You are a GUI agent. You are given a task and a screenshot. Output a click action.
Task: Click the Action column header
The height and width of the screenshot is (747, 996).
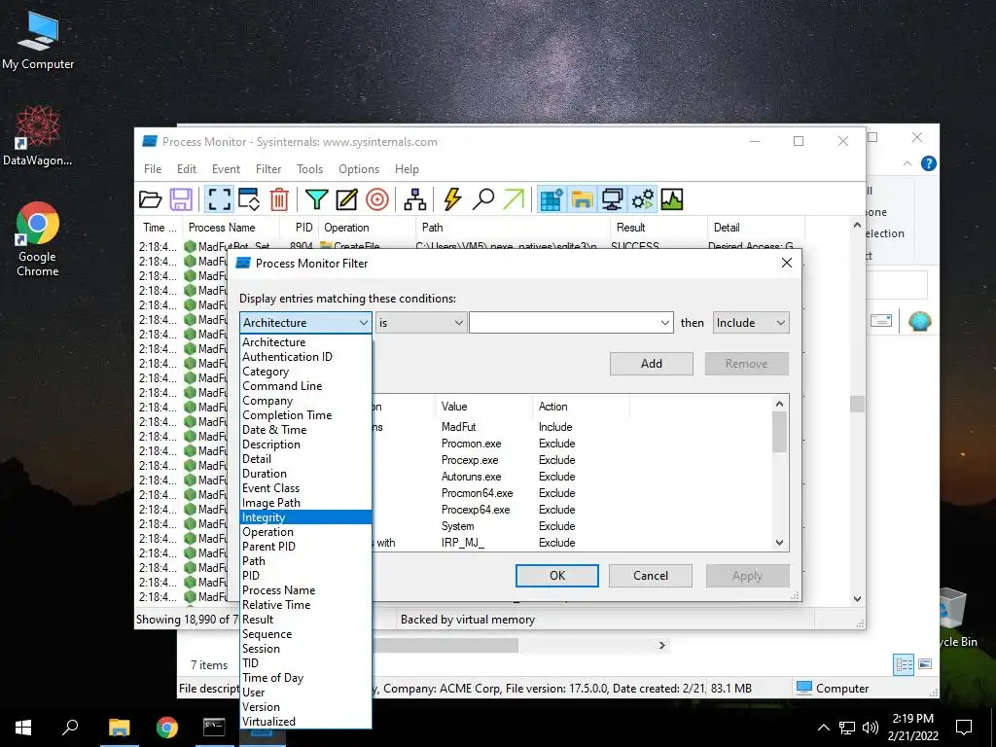click(x=582, y=407)
